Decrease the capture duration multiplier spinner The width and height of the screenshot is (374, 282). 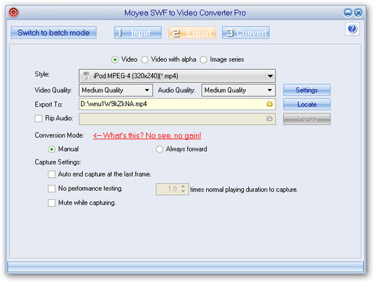pos(183,192)
